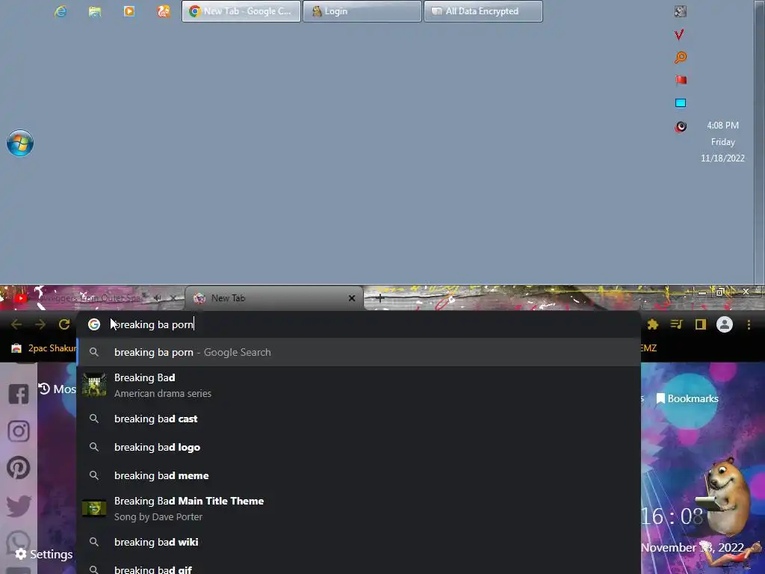765x574 pixels.
Task: Open the Instagram sidebar shortcut
Action: (x=19, y=431)
